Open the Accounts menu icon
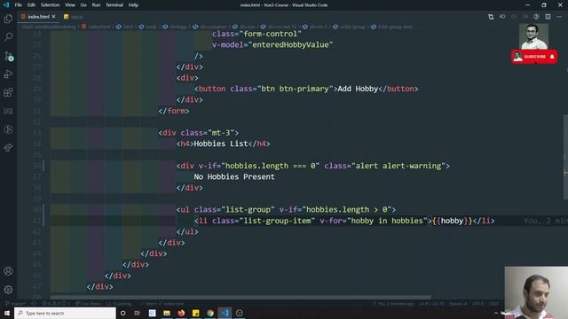 click(8, 271)
